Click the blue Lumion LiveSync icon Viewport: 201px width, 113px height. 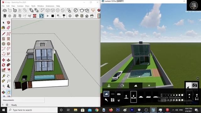click(41, 16)
